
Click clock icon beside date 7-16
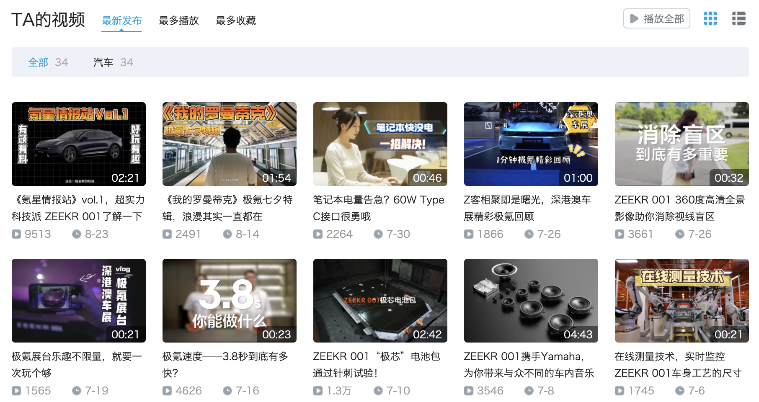(x=227, y=391)
